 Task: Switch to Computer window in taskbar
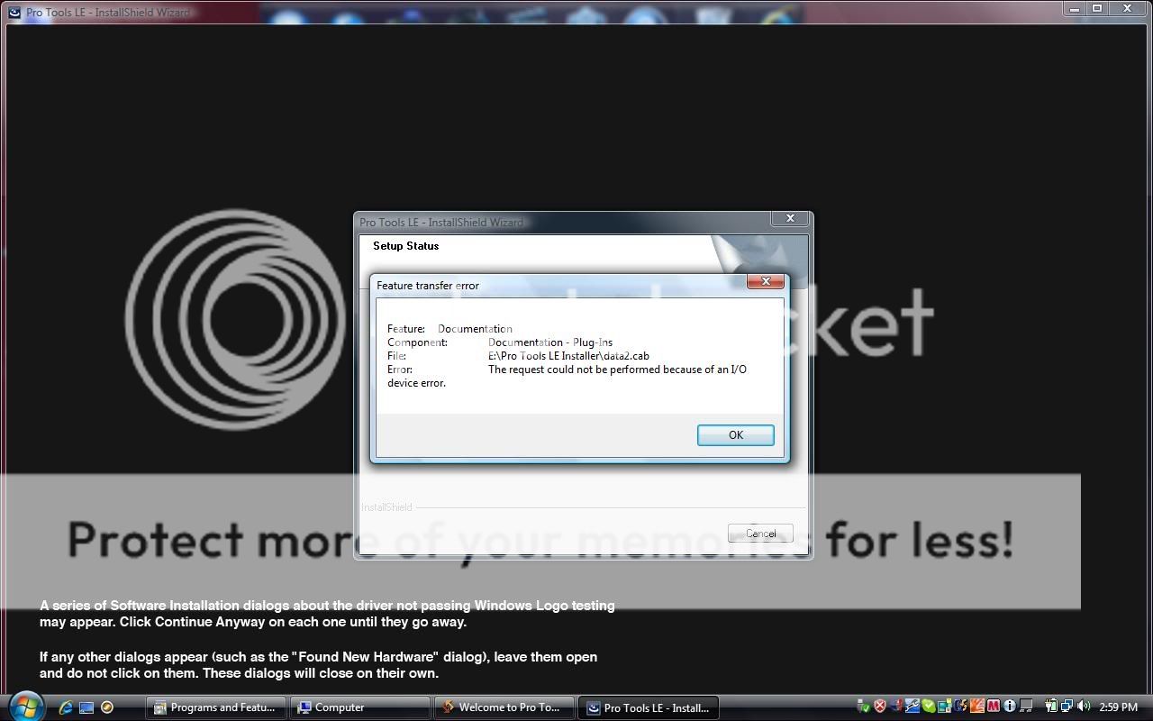tap(361, 707)
